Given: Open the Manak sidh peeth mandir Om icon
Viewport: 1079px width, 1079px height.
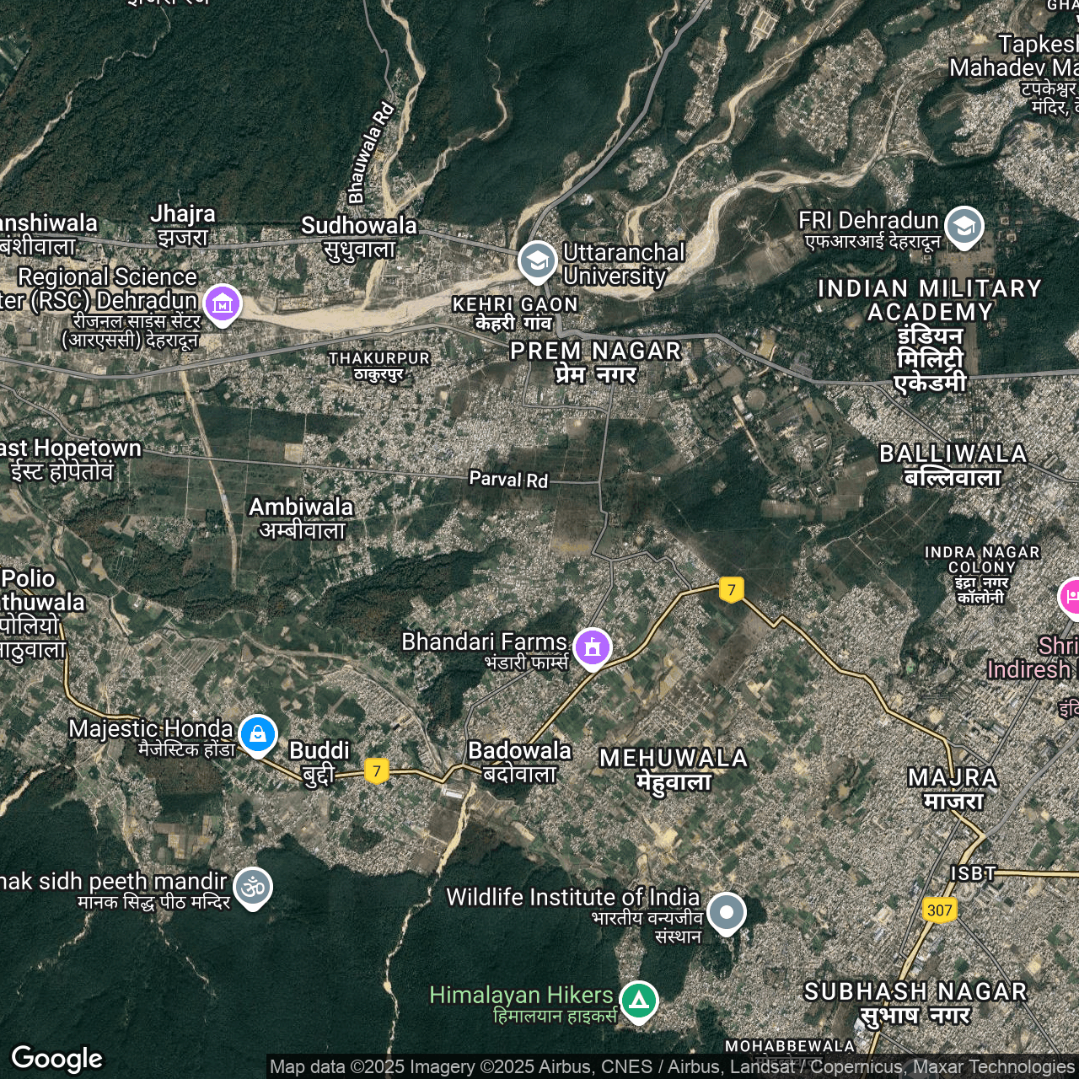Looking at the screenshot, I should point(253,887).
